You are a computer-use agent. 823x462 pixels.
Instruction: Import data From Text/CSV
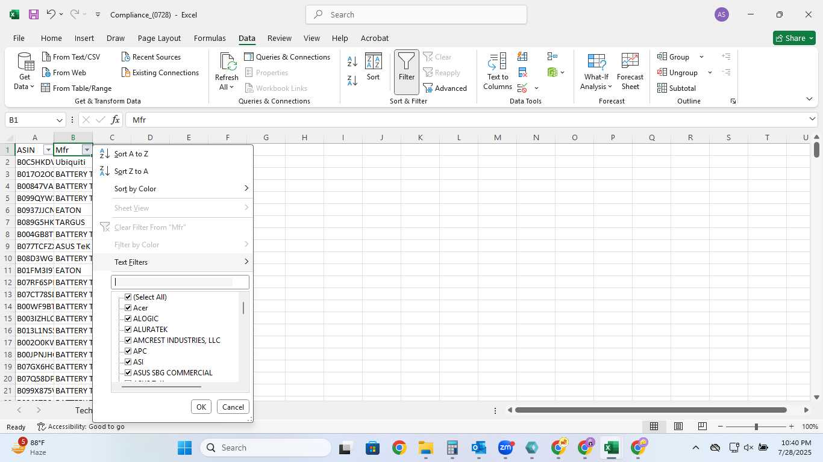(71, 57)
